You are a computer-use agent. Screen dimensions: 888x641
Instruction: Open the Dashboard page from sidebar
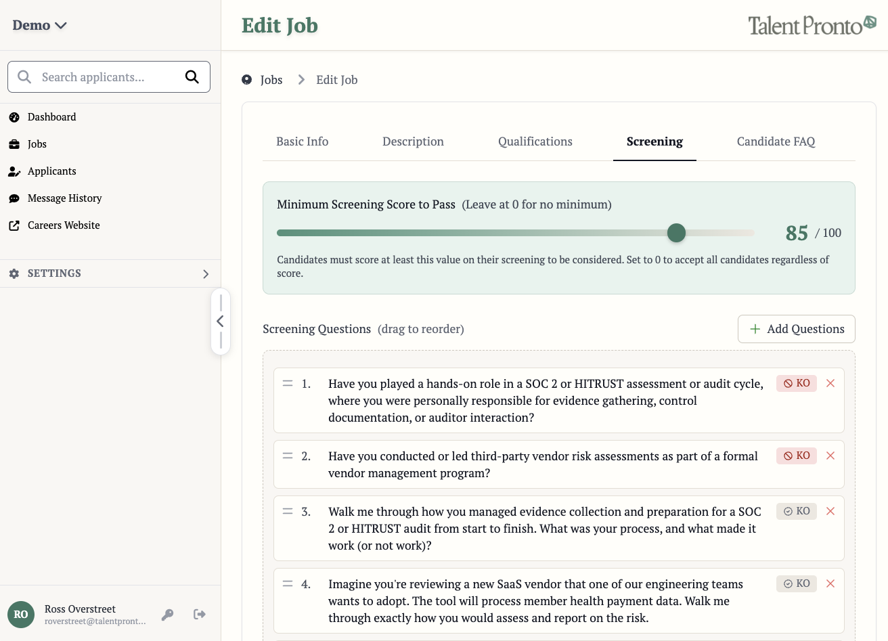(51, 117)
